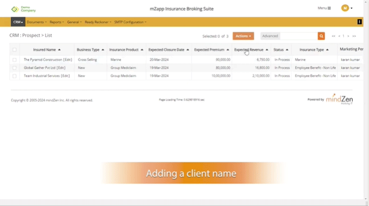
Task: Go to next page with > control
Action: coord(348,36)
